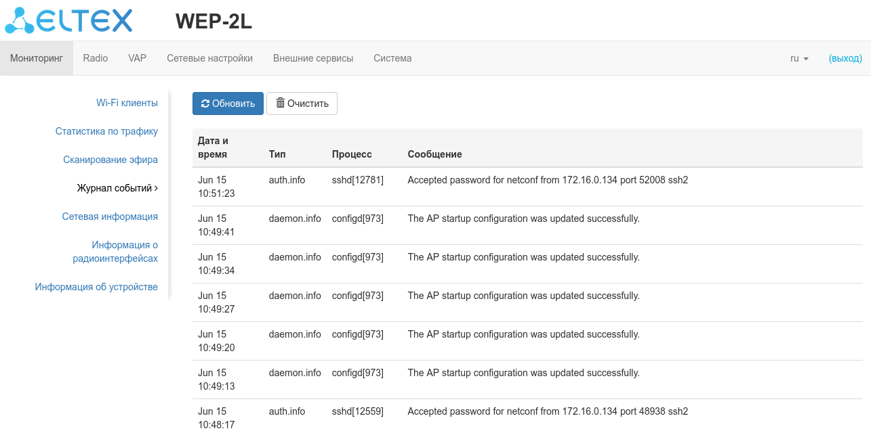Open the Мониторинг tab
The width and height of the screenshot is (871, 433).
point(37,58)
